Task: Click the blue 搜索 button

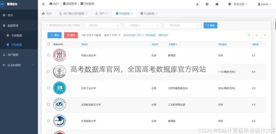Action: tap(210, 25)
